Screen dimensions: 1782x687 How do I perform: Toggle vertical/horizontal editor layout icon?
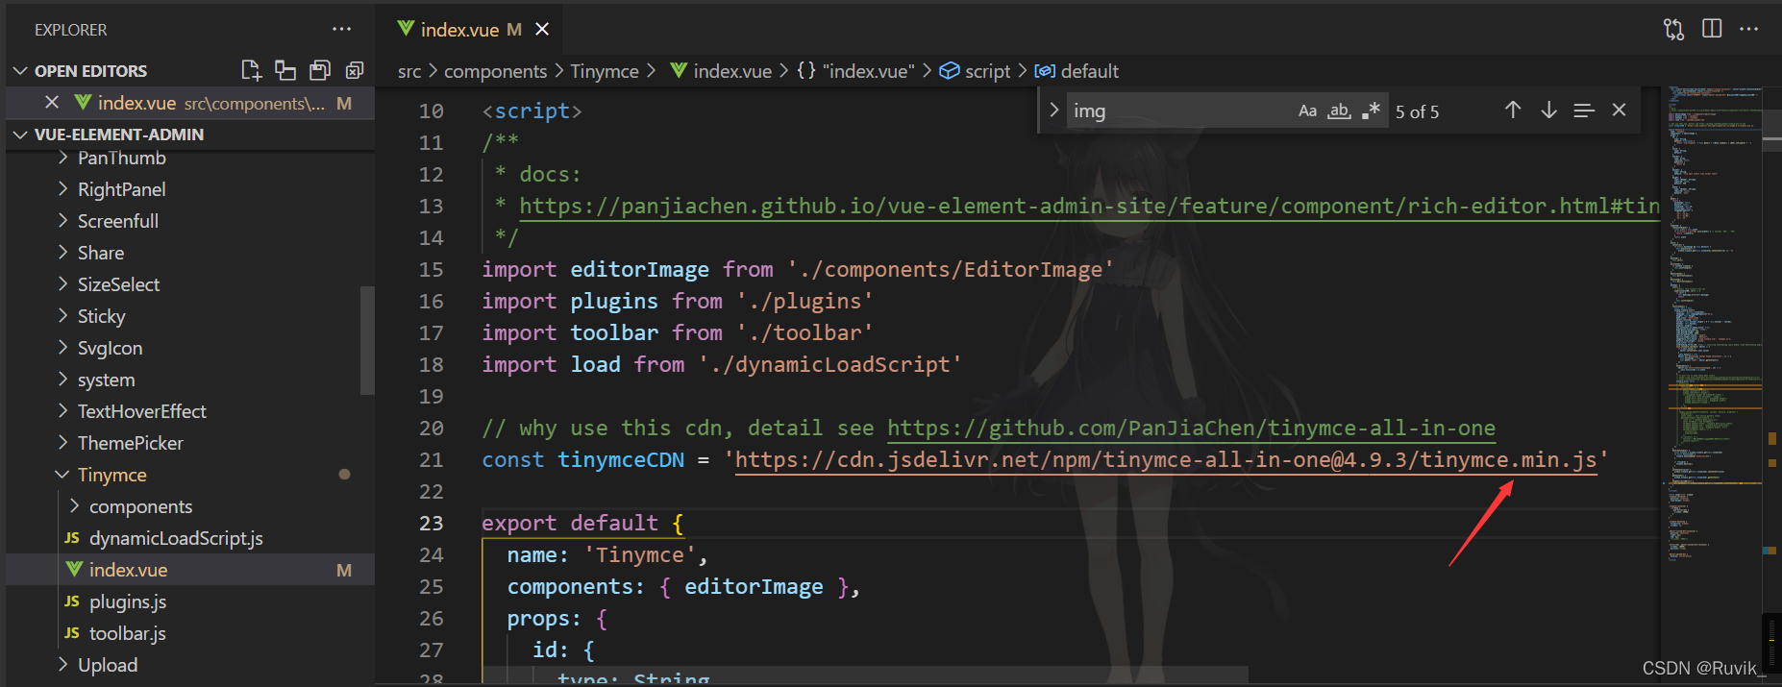(285, 70)
